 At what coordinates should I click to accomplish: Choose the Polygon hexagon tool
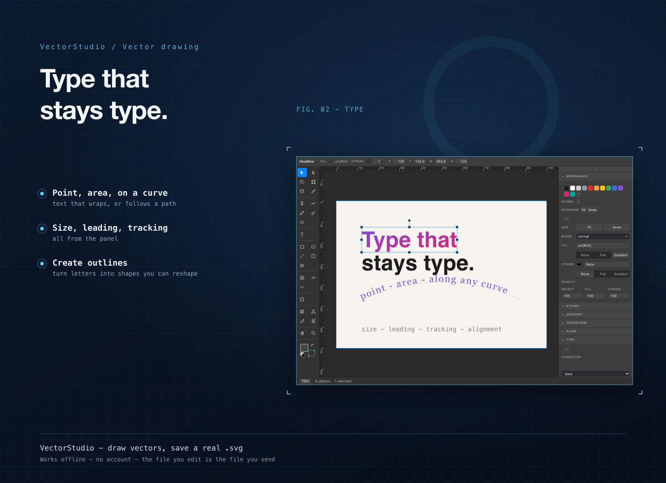(x=313, y=256)
